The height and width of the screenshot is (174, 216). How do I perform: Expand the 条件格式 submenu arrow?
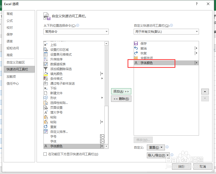tap(102, 78)
